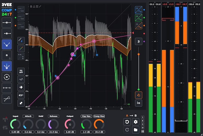Copy A to B with arrow
The width and height of the screenshot is (203, 136).
(x=131, y=116)
